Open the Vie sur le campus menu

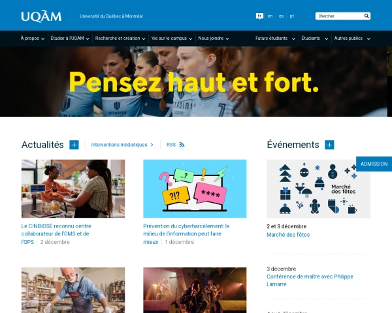(x=172, y=38)
